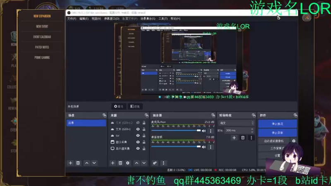The height and width of the screenshot is (186, 331).
Task: Move the scene up
Action: tap(87, 163)
